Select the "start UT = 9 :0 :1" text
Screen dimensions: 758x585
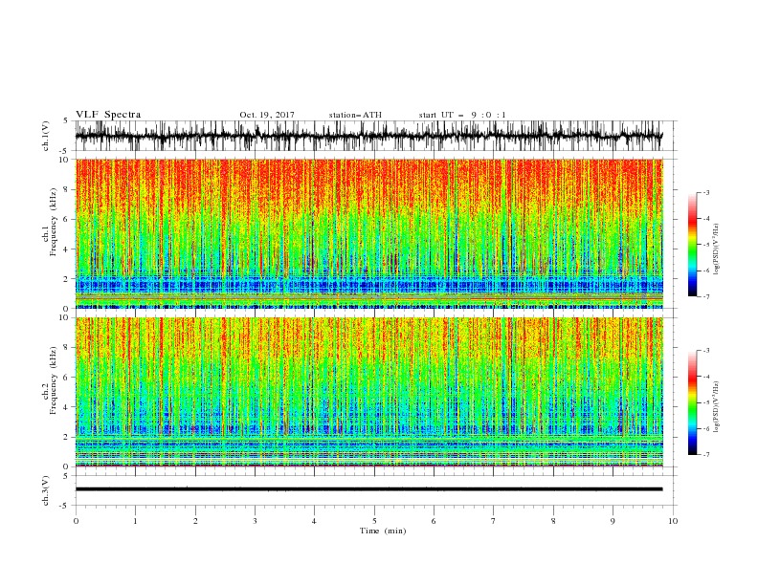[x=462, y=115]
